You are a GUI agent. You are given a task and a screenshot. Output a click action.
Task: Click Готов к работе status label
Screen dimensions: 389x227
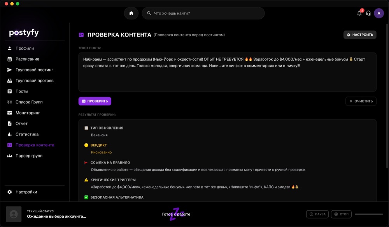click(176, 214)
